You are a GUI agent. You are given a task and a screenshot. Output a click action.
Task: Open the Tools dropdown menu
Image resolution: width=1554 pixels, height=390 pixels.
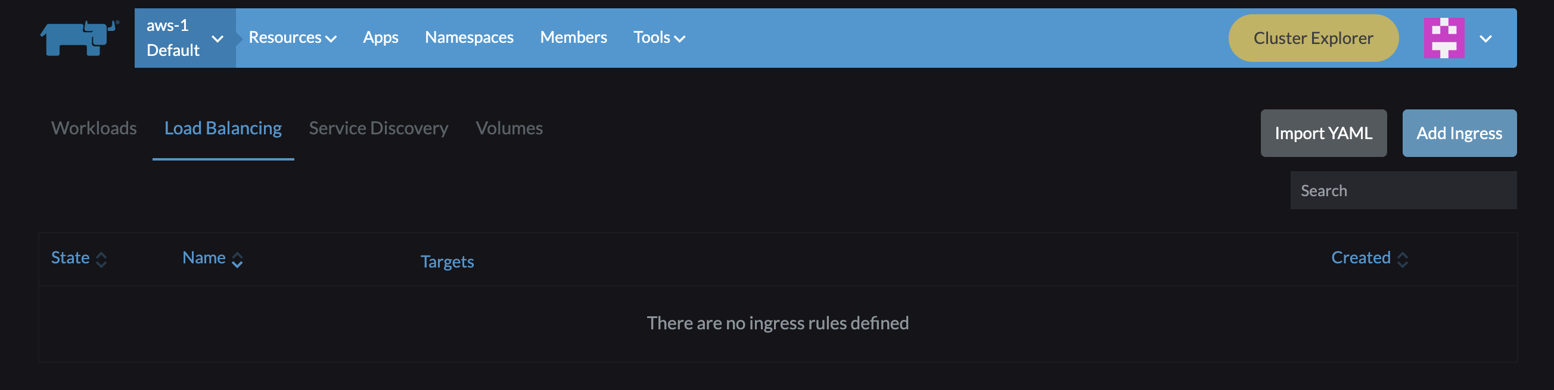pos(659,37)
